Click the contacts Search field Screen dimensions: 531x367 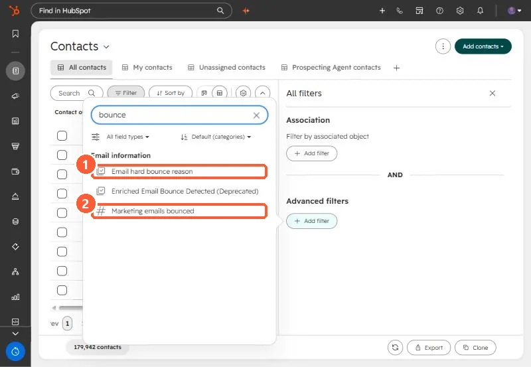click(x=76, y=93)
